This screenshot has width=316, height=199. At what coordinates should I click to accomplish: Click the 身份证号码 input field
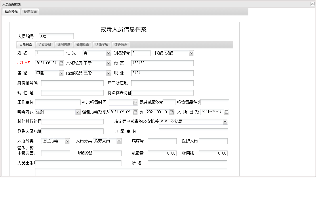click(72, 83)
